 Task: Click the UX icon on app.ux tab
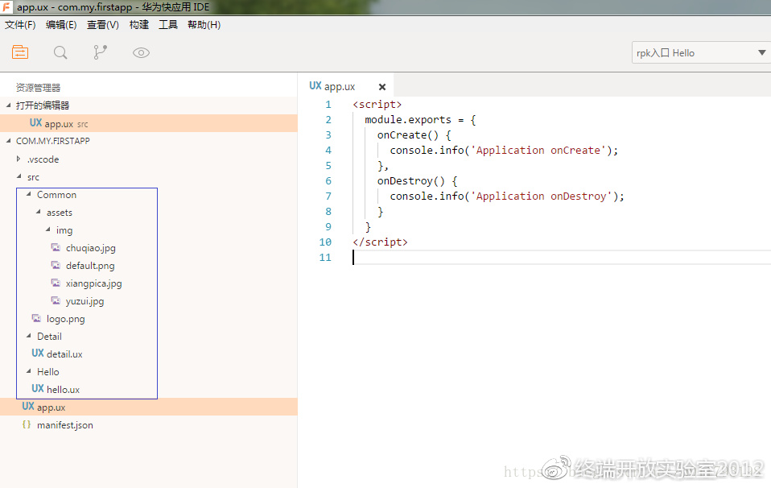click(315, 85)
